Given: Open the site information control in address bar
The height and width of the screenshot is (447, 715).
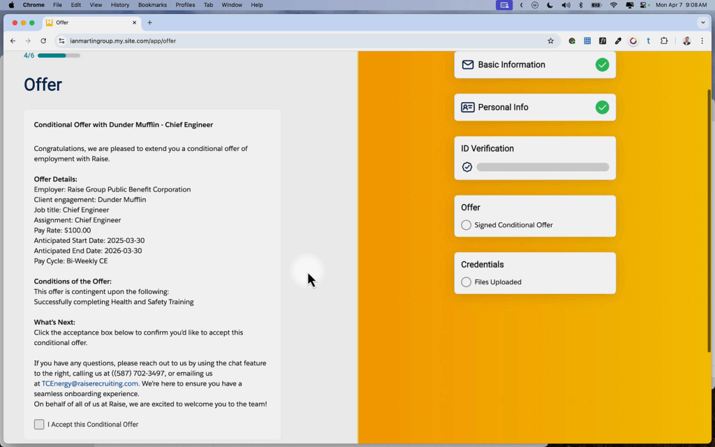Looking at the screenshot, I should (61, 41).
